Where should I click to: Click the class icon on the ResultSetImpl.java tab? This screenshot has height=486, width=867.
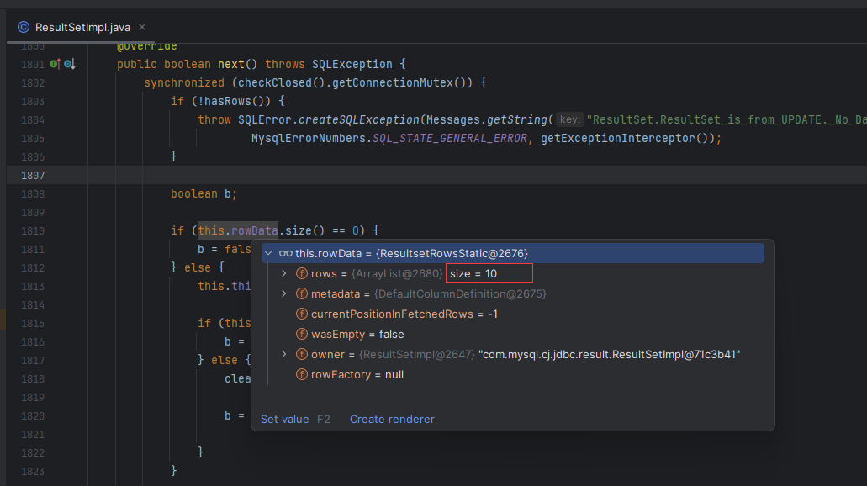click(24, 27)
